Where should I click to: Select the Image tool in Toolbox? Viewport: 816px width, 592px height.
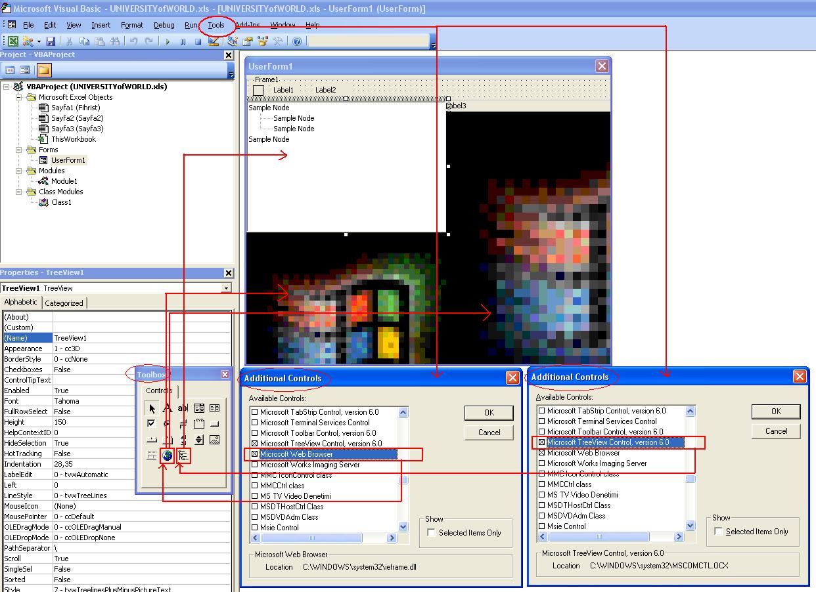(214, 440)
